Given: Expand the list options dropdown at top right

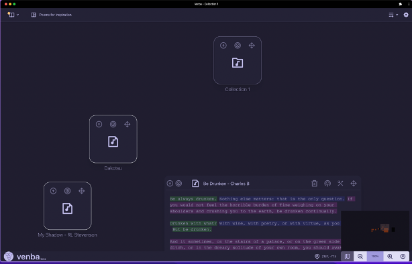Looking at the screenshot, I should click(x=393, y=15).
